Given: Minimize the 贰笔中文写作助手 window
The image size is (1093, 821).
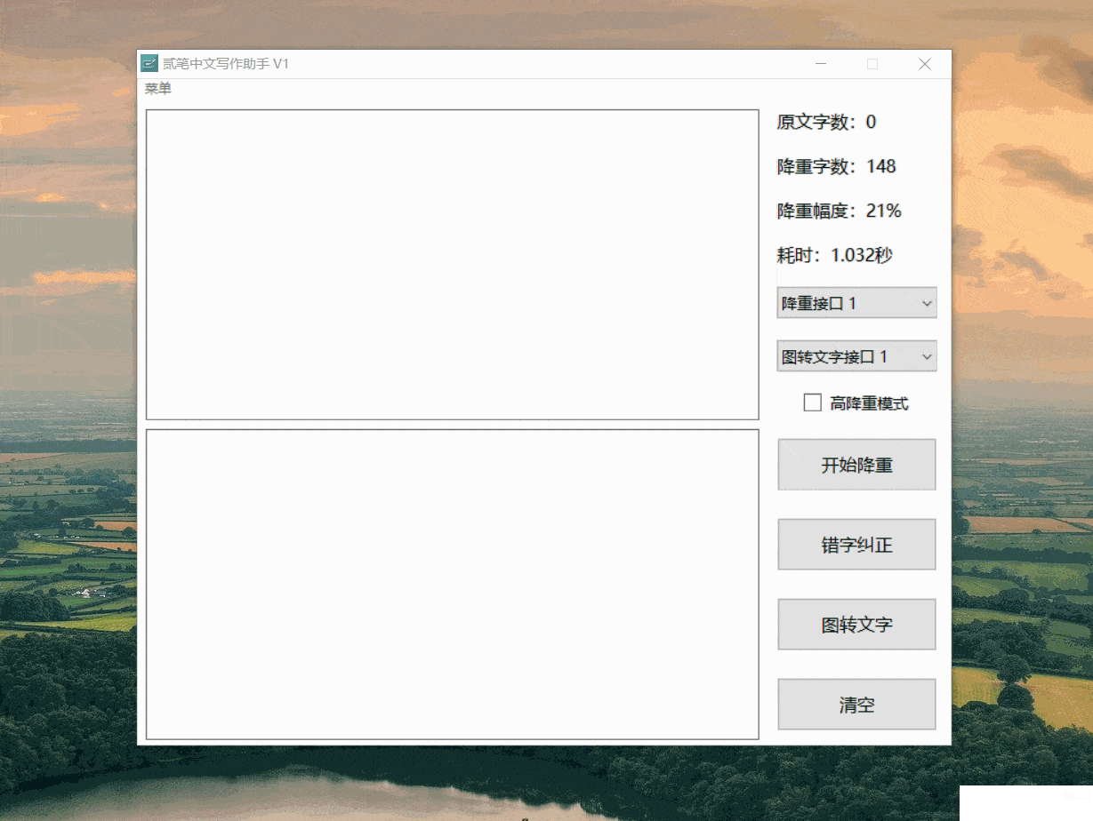Looking at the screenshot, I should (820, 64).
